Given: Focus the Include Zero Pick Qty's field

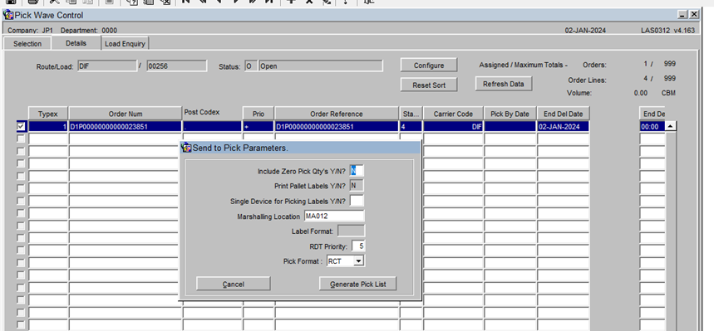Looking at the screenshot, I should click(357, 171).
